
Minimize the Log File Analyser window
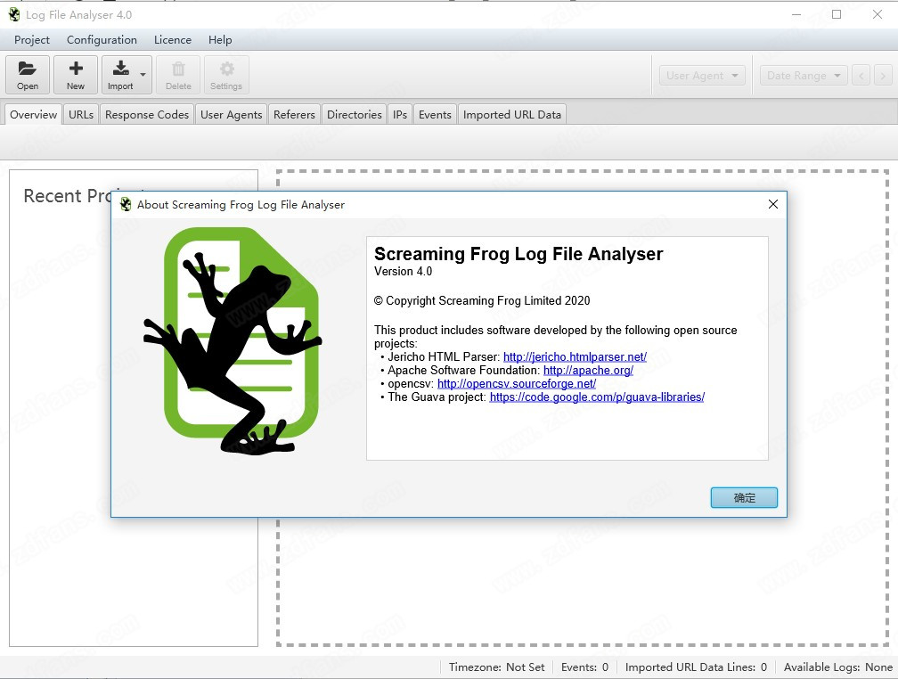pos(796,14)
